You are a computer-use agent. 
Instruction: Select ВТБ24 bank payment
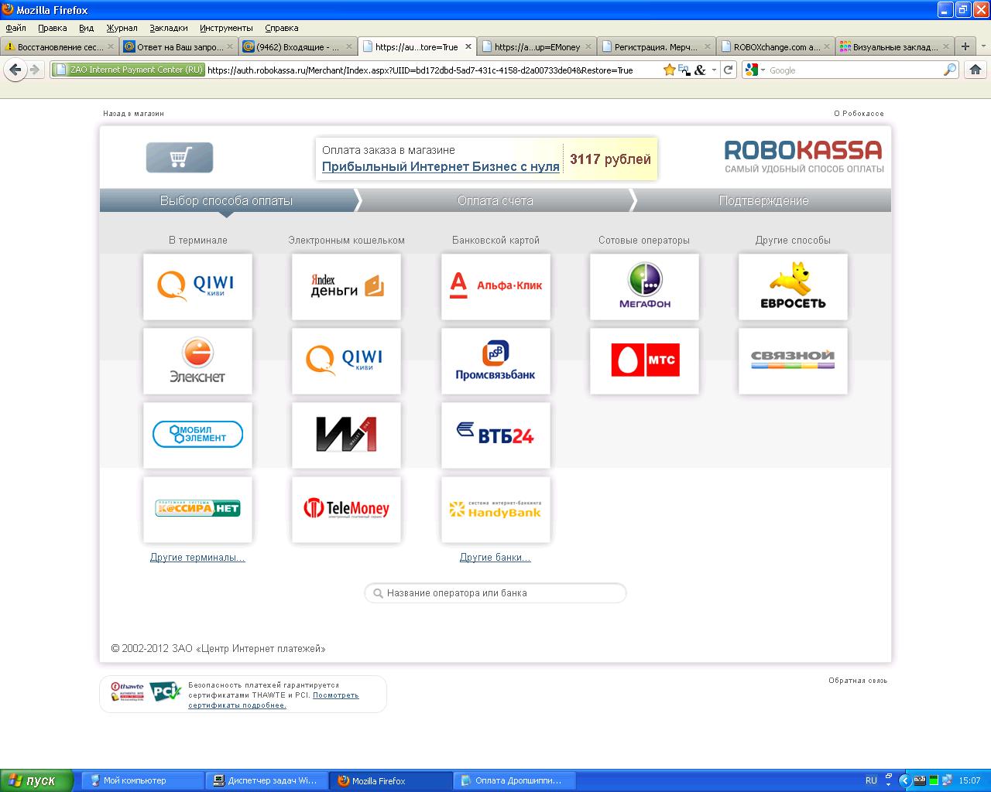(x=495, y=435)
